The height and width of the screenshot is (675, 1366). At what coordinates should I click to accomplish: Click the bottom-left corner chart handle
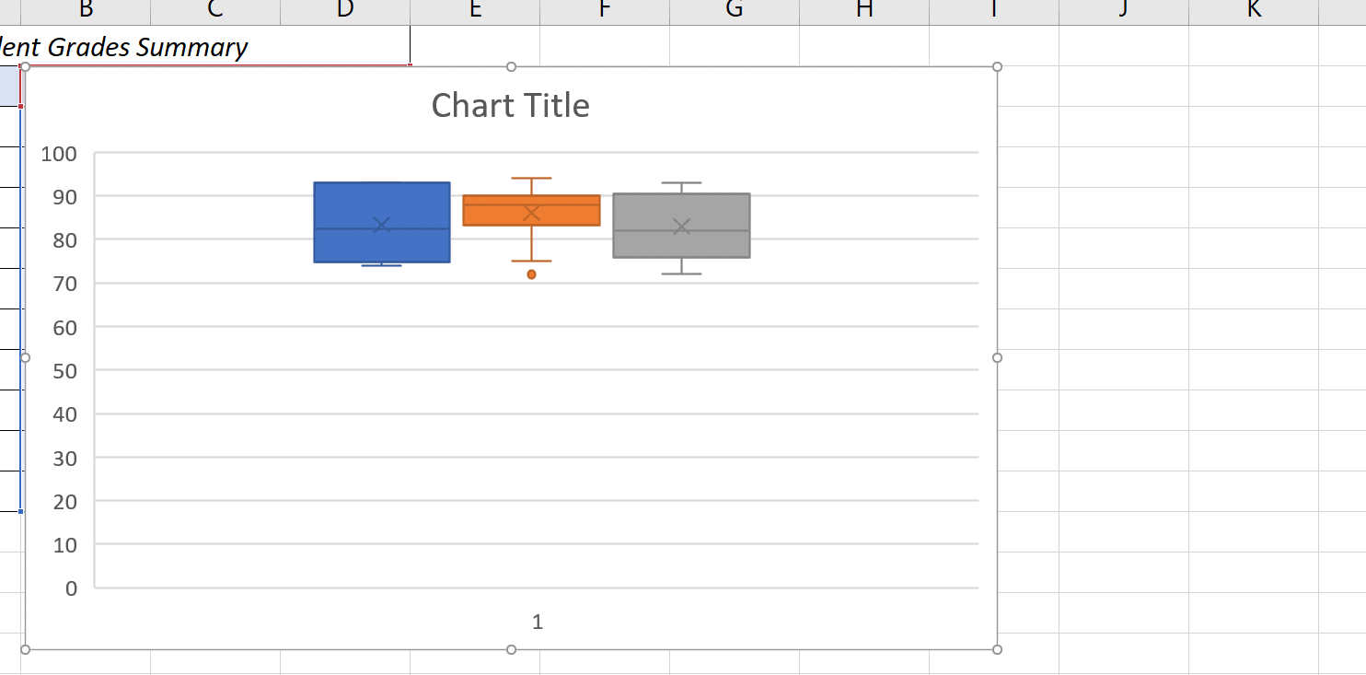click(x=27, y=649)
